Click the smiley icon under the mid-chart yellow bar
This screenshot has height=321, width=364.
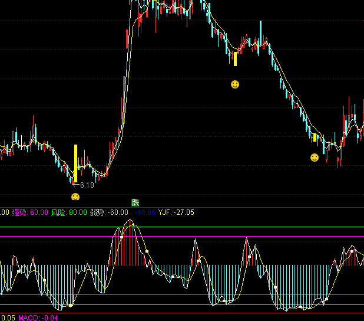[x=235, y=84]
